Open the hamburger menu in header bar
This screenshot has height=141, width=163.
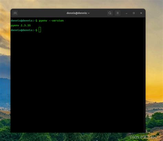118,13
